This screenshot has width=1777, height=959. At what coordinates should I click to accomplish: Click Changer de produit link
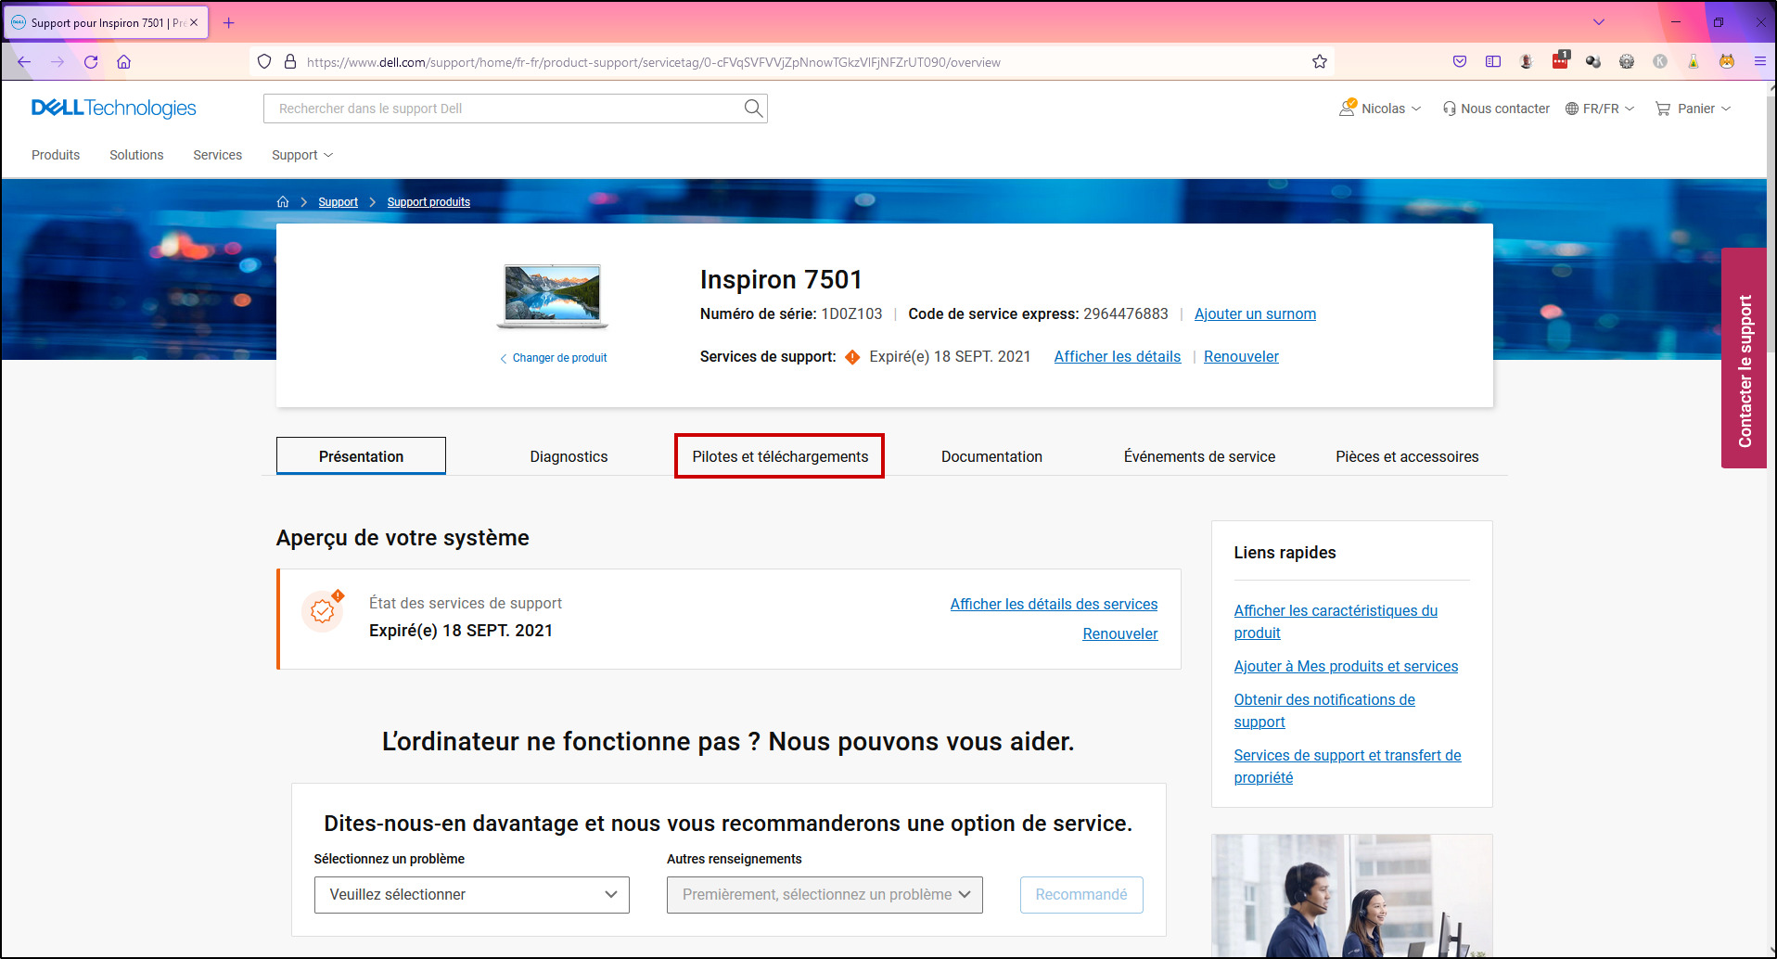554,358
